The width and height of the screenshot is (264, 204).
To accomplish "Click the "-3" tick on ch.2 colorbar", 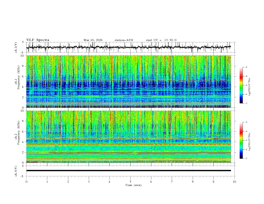I will click(x=246, y=122).
